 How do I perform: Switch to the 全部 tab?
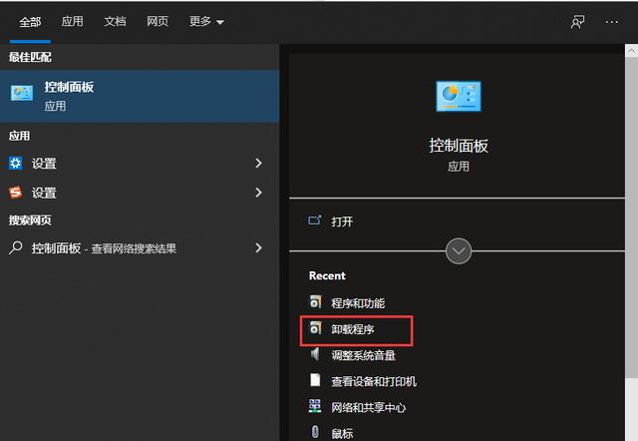30,22
